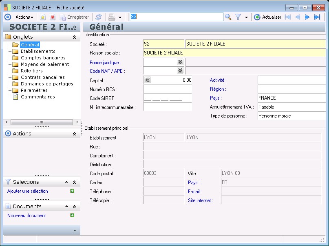Click the Ajouter une sélection link

click(28, 191)
